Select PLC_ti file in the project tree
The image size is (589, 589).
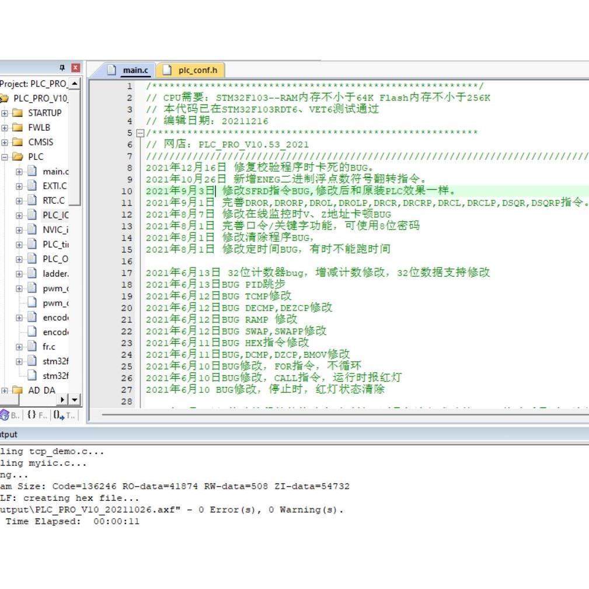(x=55, y=245)
